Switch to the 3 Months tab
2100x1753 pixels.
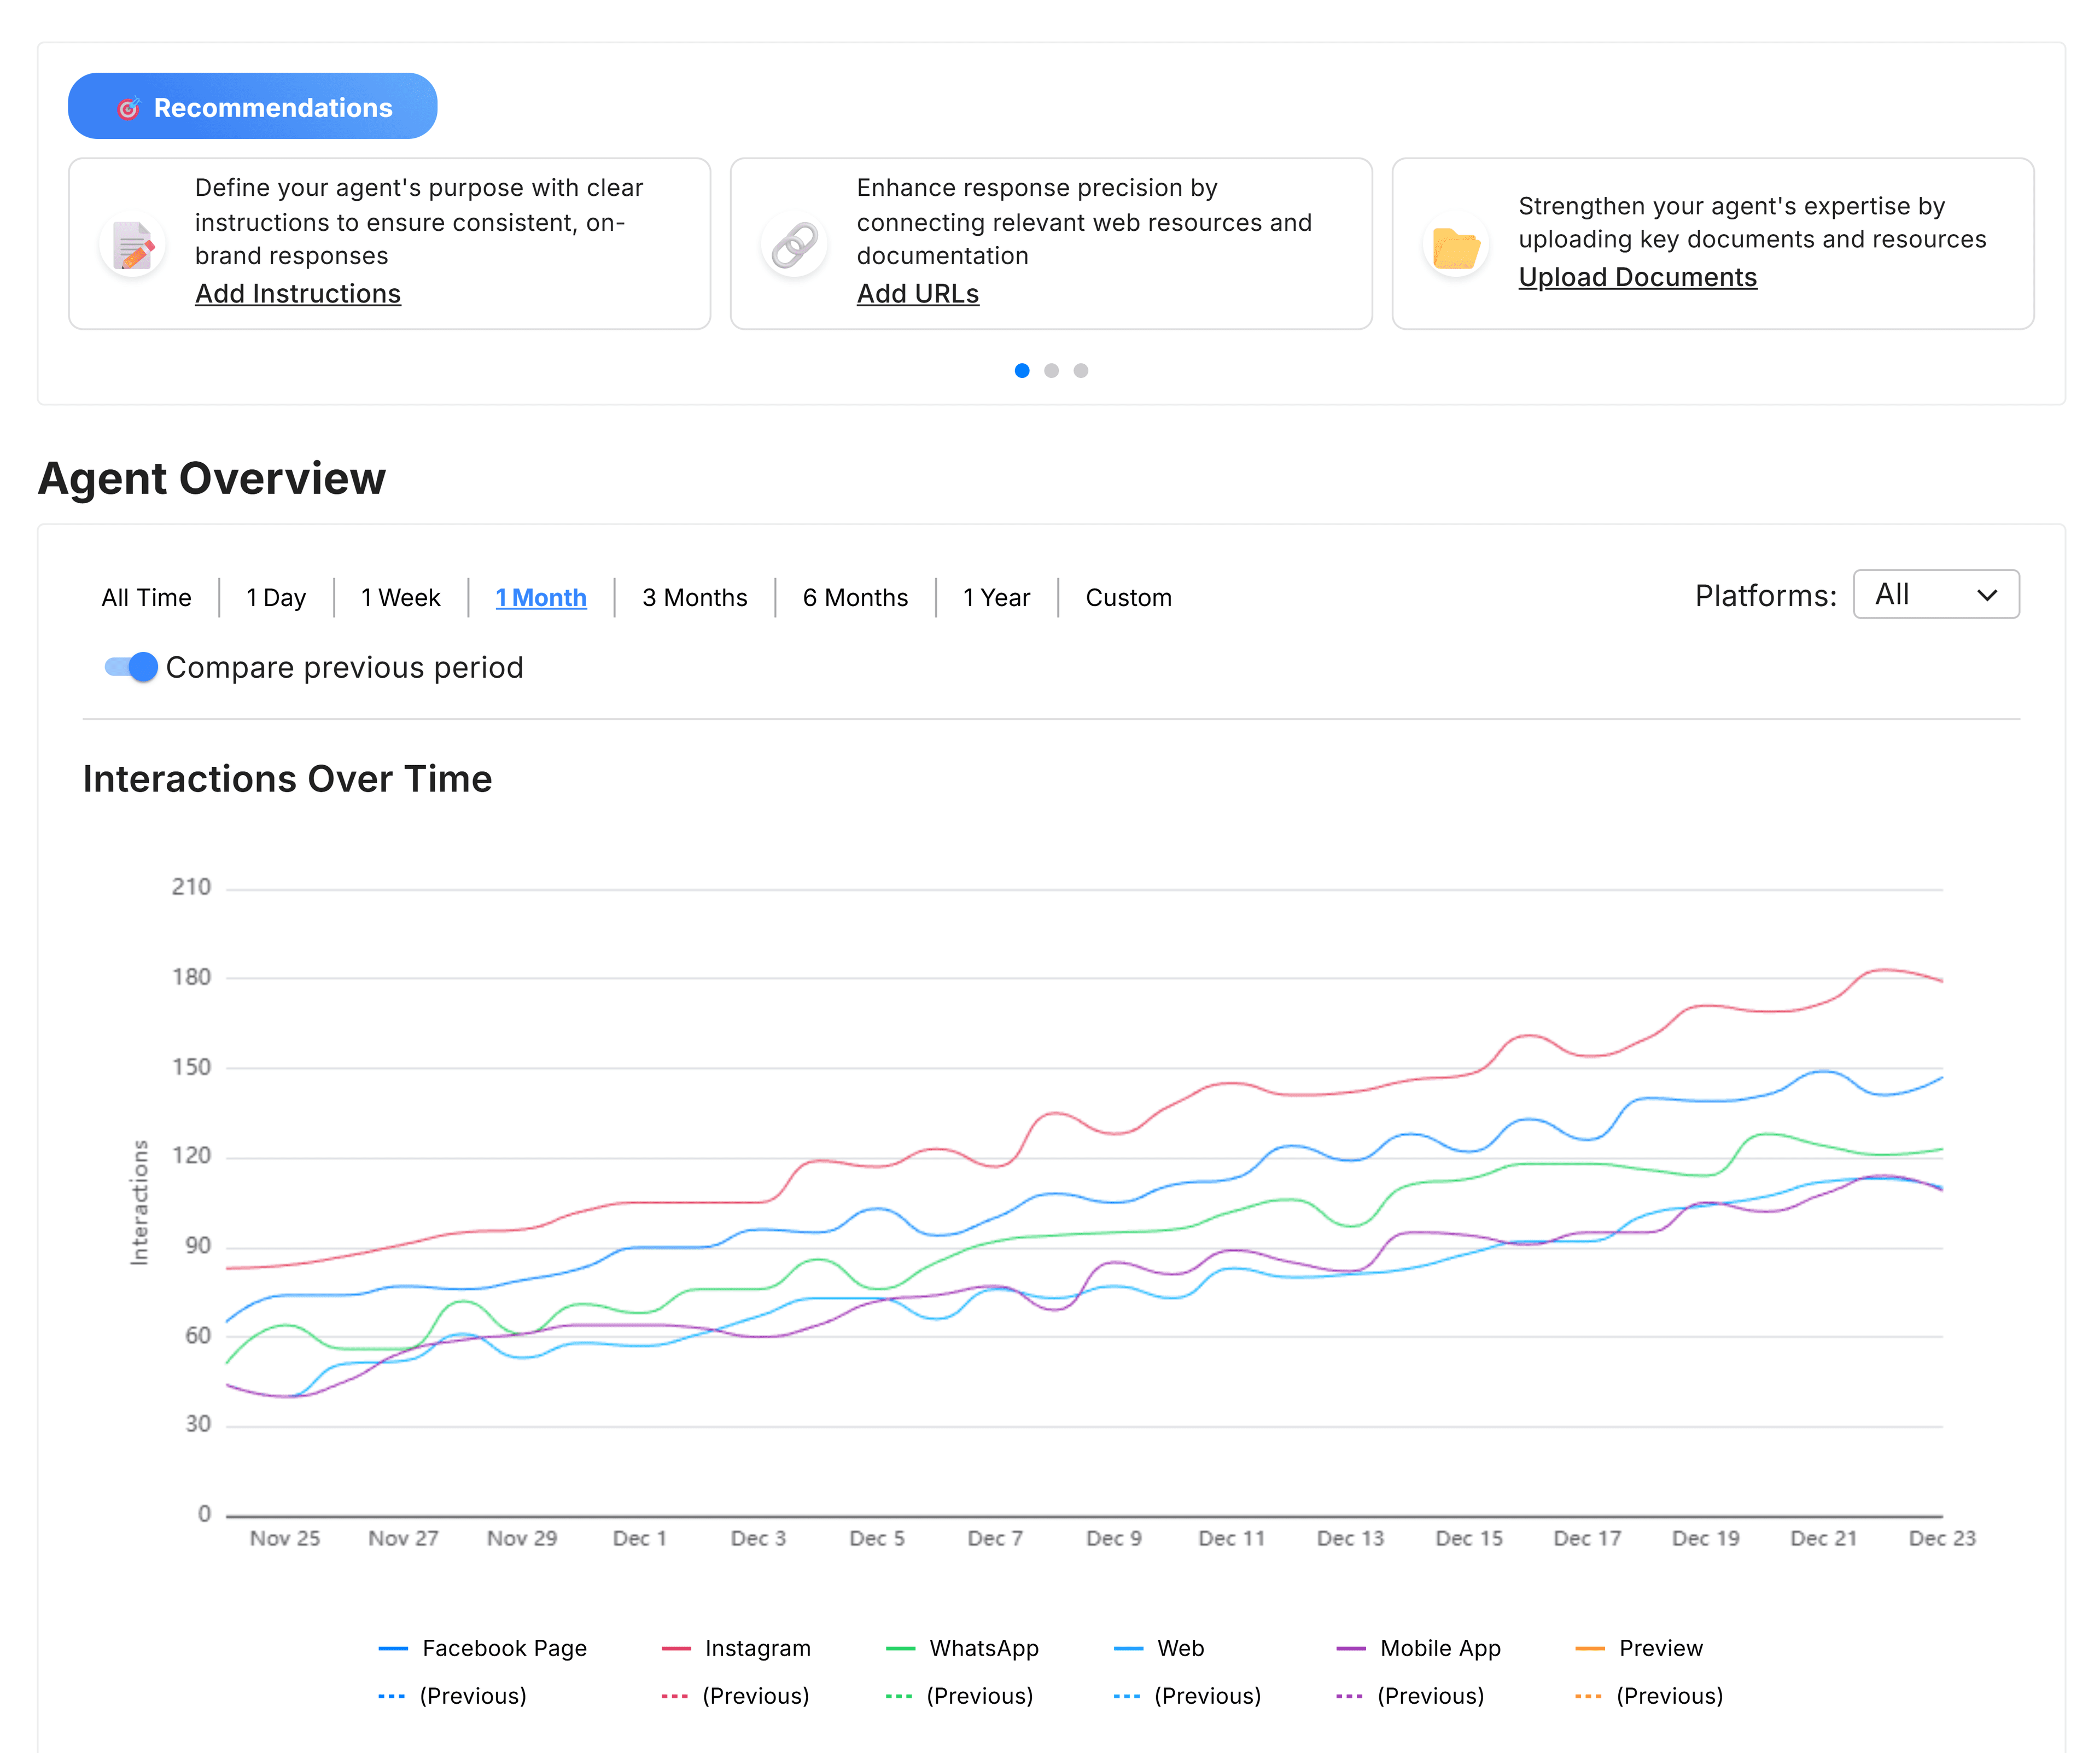[694, 598]
